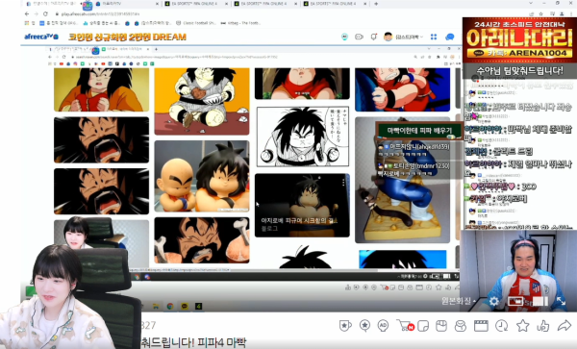Open player settings gear icon
This screenshot has height=349, width=577.
click(494, 302)
